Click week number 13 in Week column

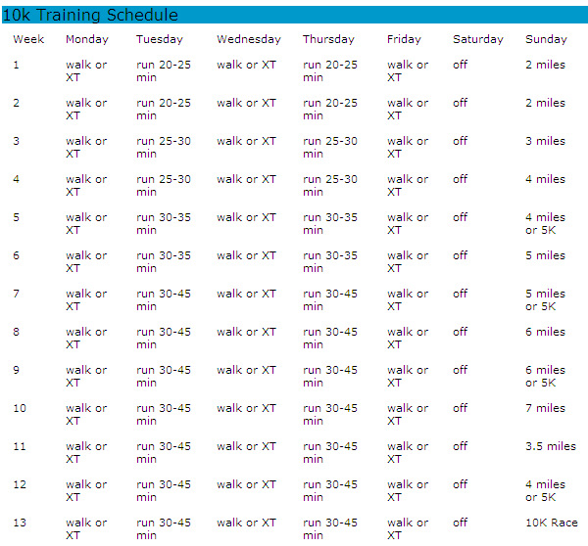click(x=20, y=523)
